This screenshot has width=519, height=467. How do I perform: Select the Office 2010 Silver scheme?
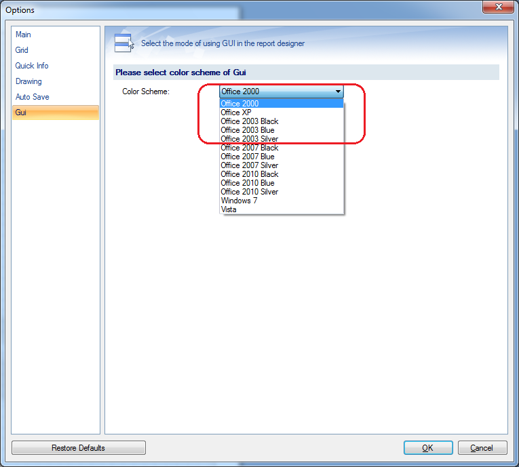pos(282,192)
